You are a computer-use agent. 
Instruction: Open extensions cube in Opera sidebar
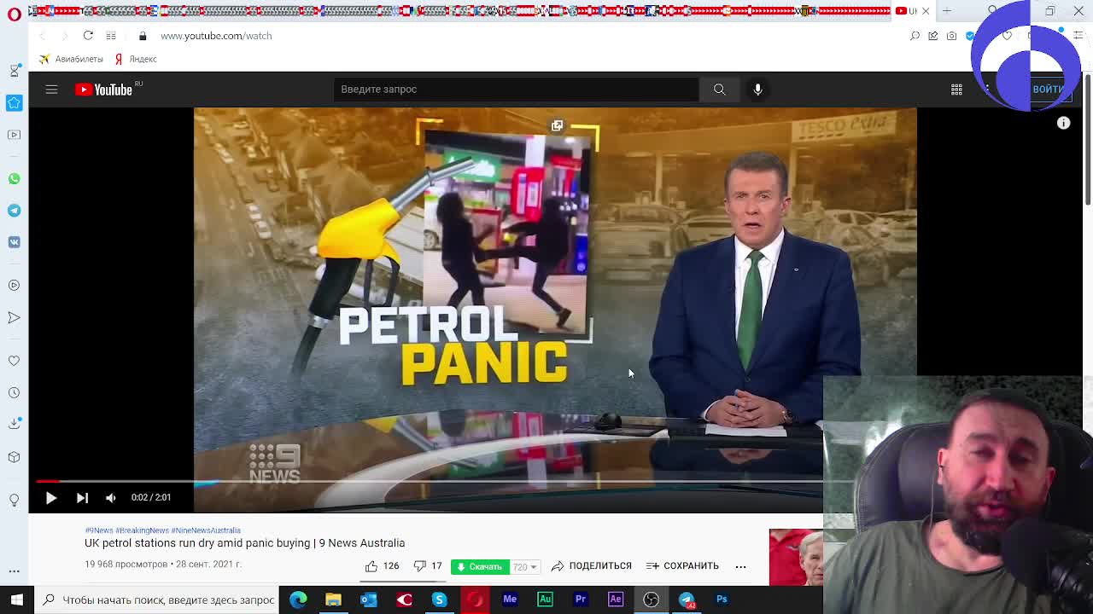[14, 457]
